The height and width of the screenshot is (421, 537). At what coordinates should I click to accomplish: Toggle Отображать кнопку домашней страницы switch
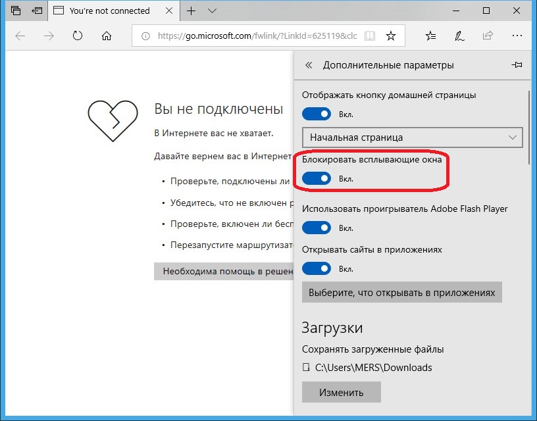click(317, 114)
